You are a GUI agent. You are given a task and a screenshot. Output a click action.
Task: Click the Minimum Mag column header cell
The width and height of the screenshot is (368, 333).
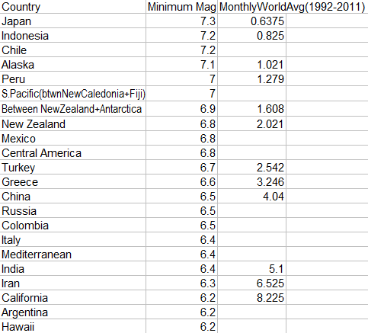pyautogui.click(x=182, y=7)
